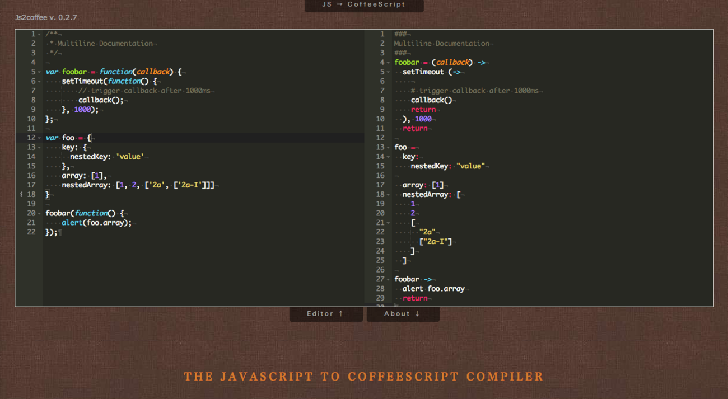Open the About ↓ section
The width and height of the screenshot is (728, 399).
pos(403,314)
